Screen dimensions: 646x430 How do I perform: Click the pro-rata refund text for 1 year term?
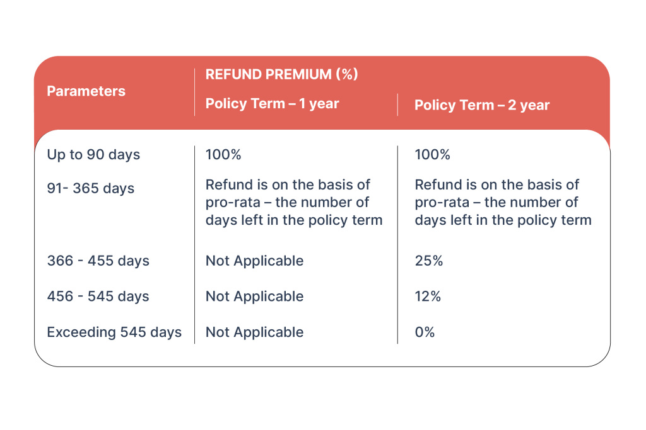click(x=293, y=203)
